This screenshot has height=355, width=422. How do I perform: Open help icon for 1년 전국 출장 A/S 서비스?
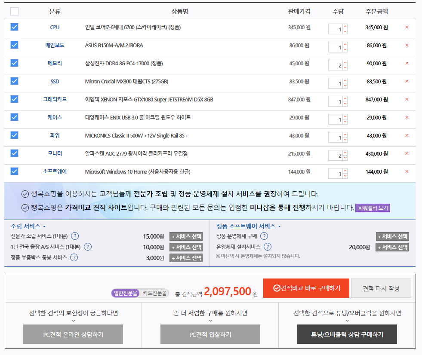88,247
